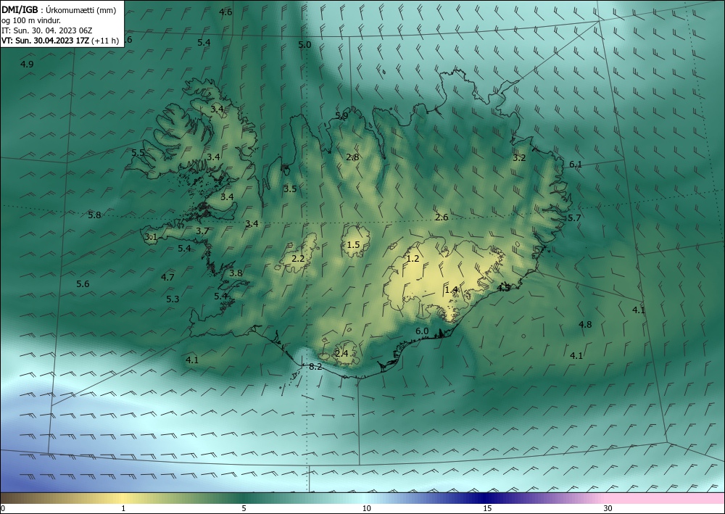Click the map value 4.7
The width and height of the screenshot is (725, 514).
click(168, 278)
